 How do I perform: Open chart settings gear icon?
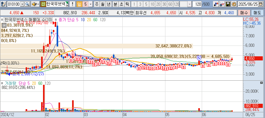(234, 4)
